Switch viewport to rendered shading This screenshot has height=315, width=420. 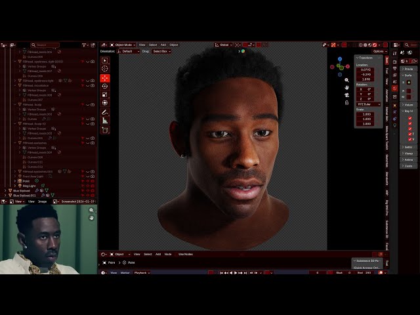tap(375, 45)
